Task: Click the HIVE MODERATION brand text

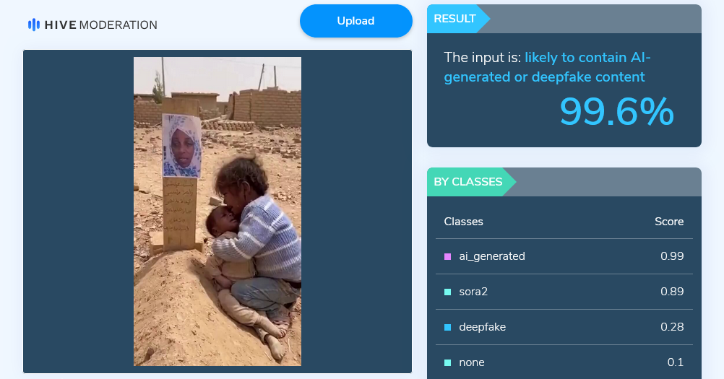Action: [x=100, y=25]
